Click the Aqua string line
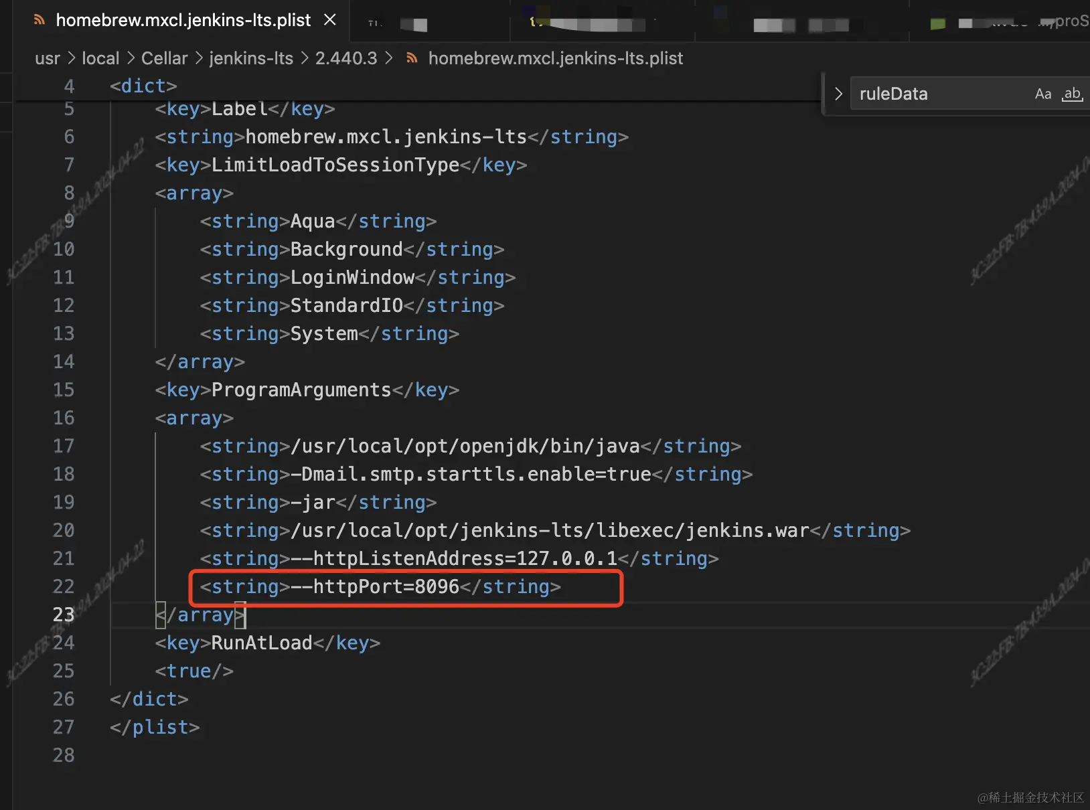The height and width of the screenshot is (810, 1090). (x=318, y=221)
